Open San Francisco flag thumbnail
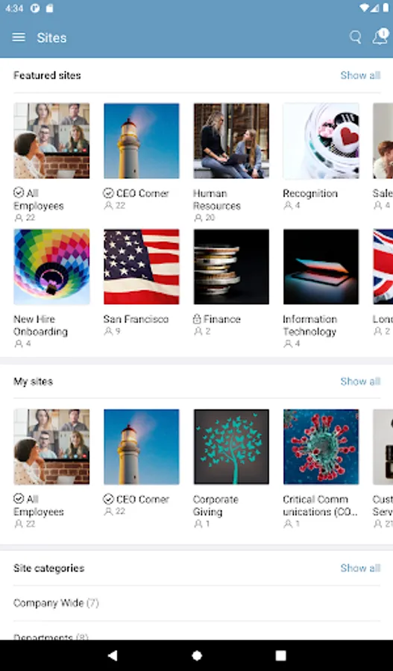The height and width of the screenshot is (671, 393). [x=141, y=267]
